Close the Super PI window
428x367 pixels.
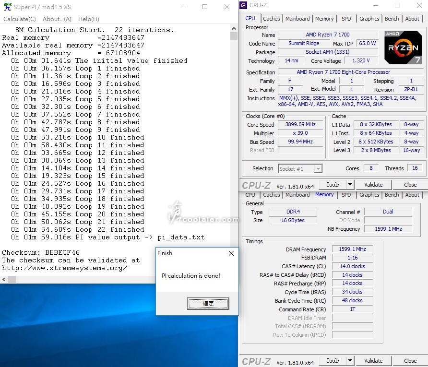tap(227, 7)
